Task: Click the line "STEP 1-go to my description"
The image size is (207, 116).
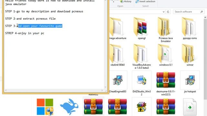Action: pyautogui.click(x=44, y=12)
